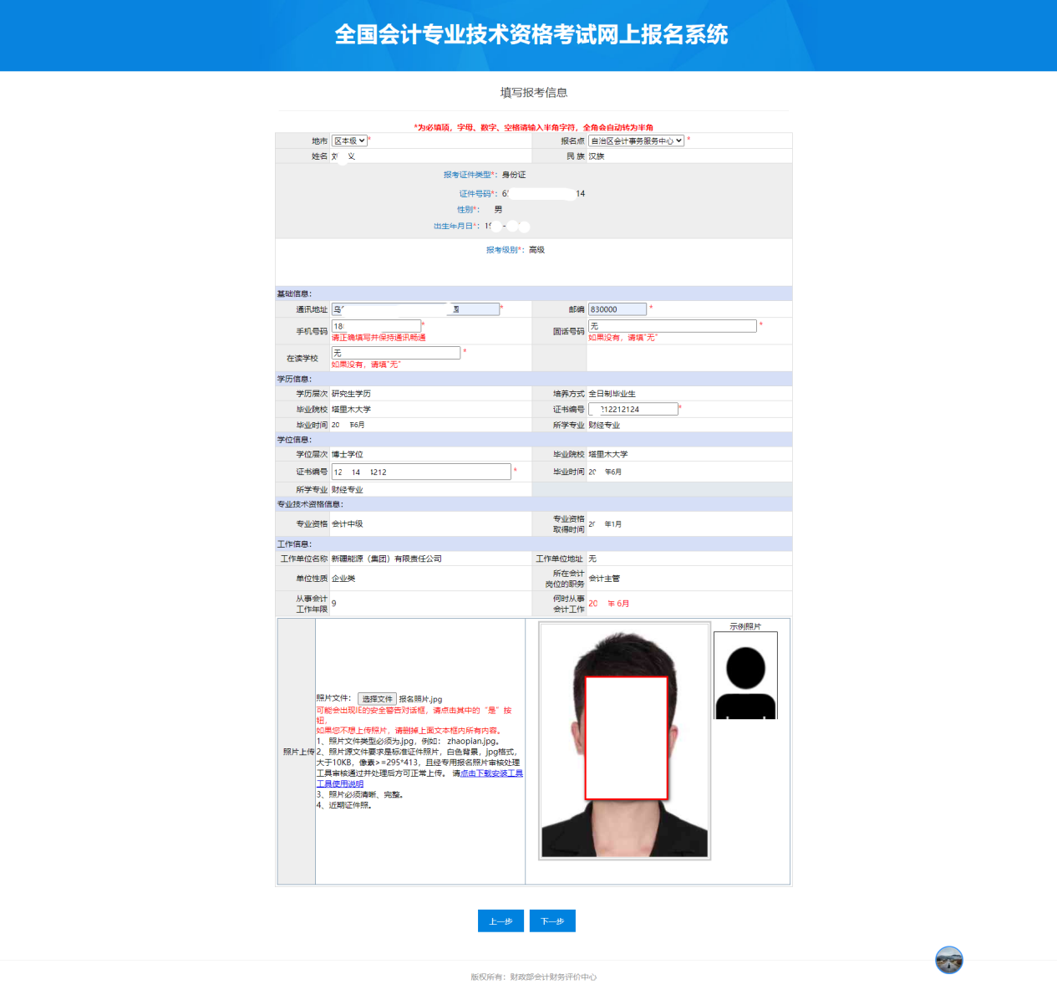Click the 邮编 postal code field
Viewport: 1057px width, 1005px height.
pos(617,309)
